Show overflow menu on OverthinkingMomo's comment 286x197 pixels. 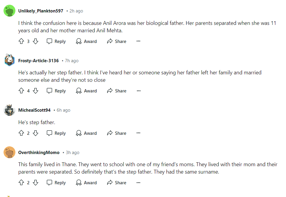139,182
